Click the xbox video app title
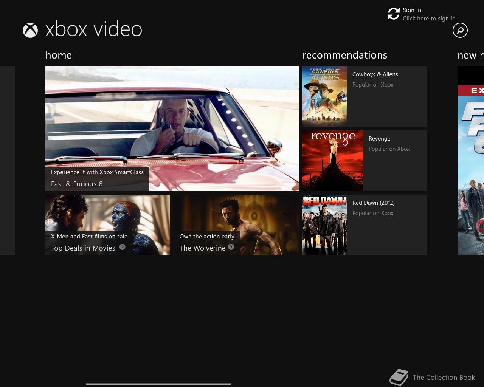 (94, 29)
